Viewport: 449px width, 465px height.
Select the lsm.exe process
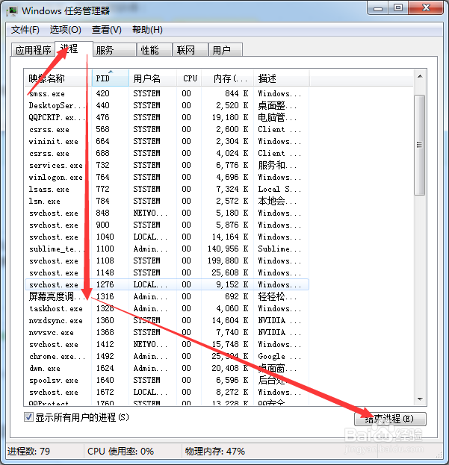click(x=167, y=201)
